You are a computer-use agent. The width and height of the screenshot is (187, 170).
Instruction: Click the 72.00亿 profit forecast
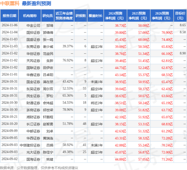click(167, 152)
